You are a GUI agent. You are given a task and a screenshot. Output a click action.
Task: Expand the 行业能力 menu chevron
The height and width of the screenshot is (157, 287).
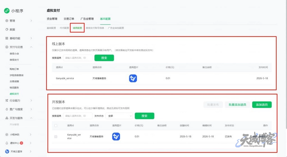pyautogui.click(x=31, y=101)
